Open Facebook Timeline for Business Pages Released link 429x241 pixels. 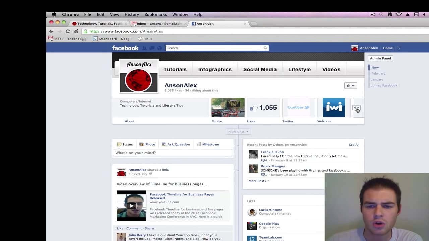click(x=182, y=196)
